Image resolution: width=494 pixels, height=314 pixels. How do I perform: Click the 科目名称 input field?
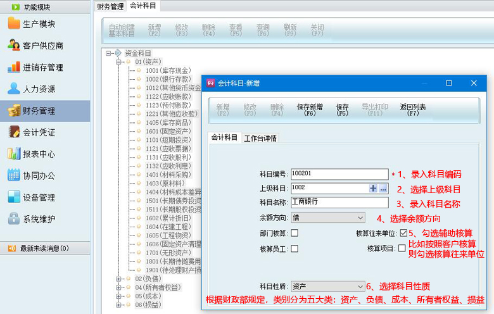click(x=339, y=203)
